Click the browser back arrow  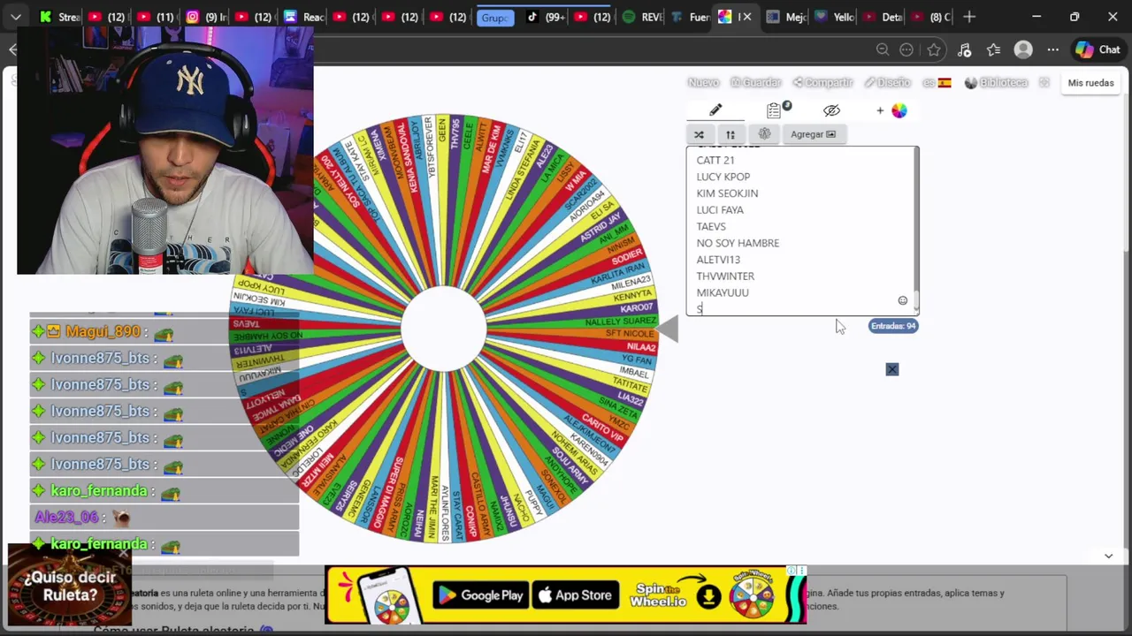(12, 50)
